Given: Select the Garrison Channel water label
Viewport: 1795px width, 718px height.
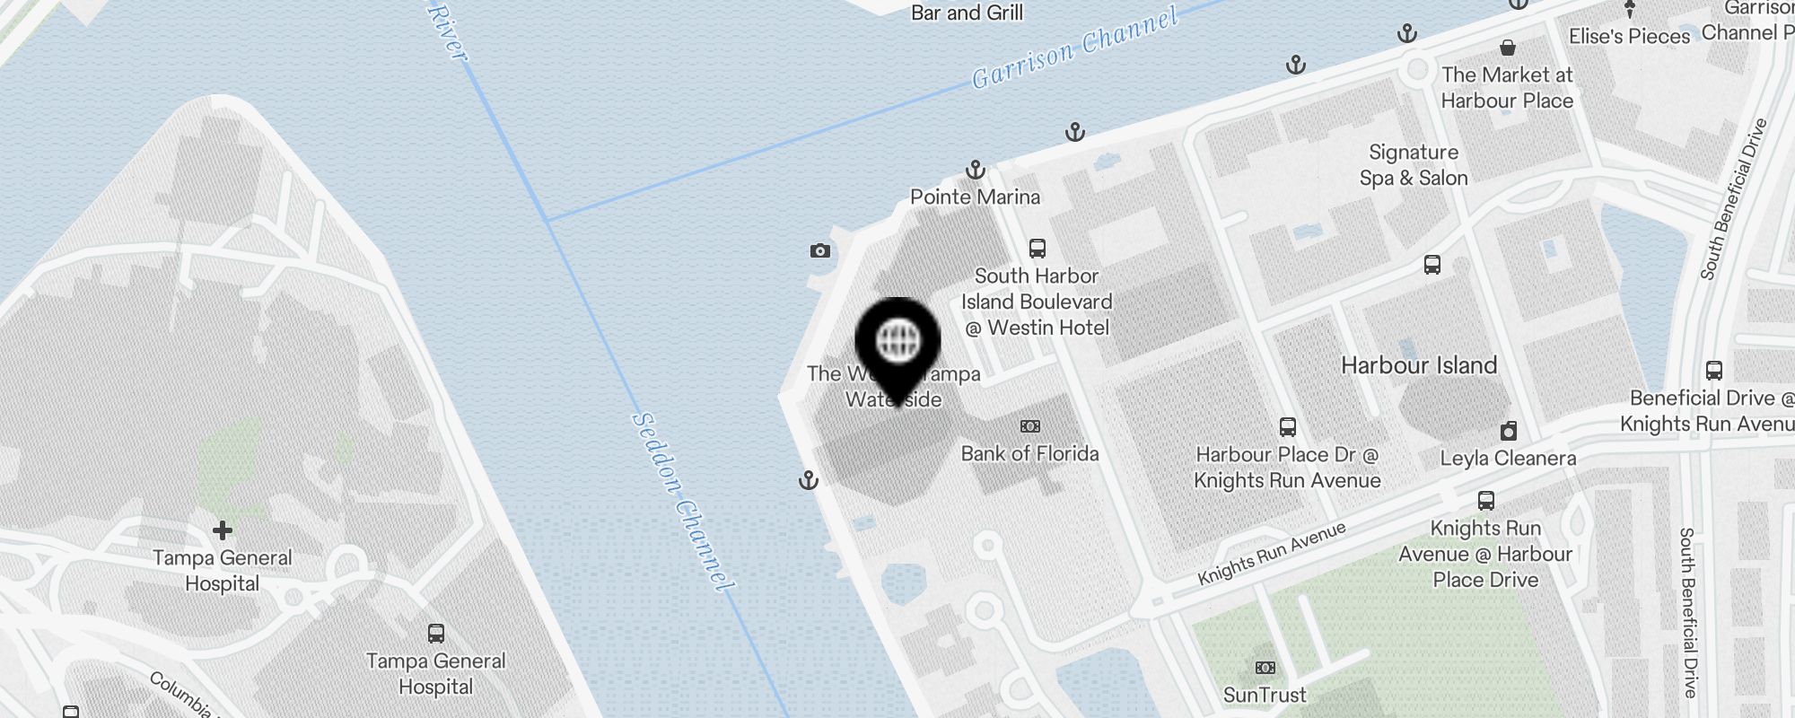Looking at the screenshot, I should (x=1075, y=48).
